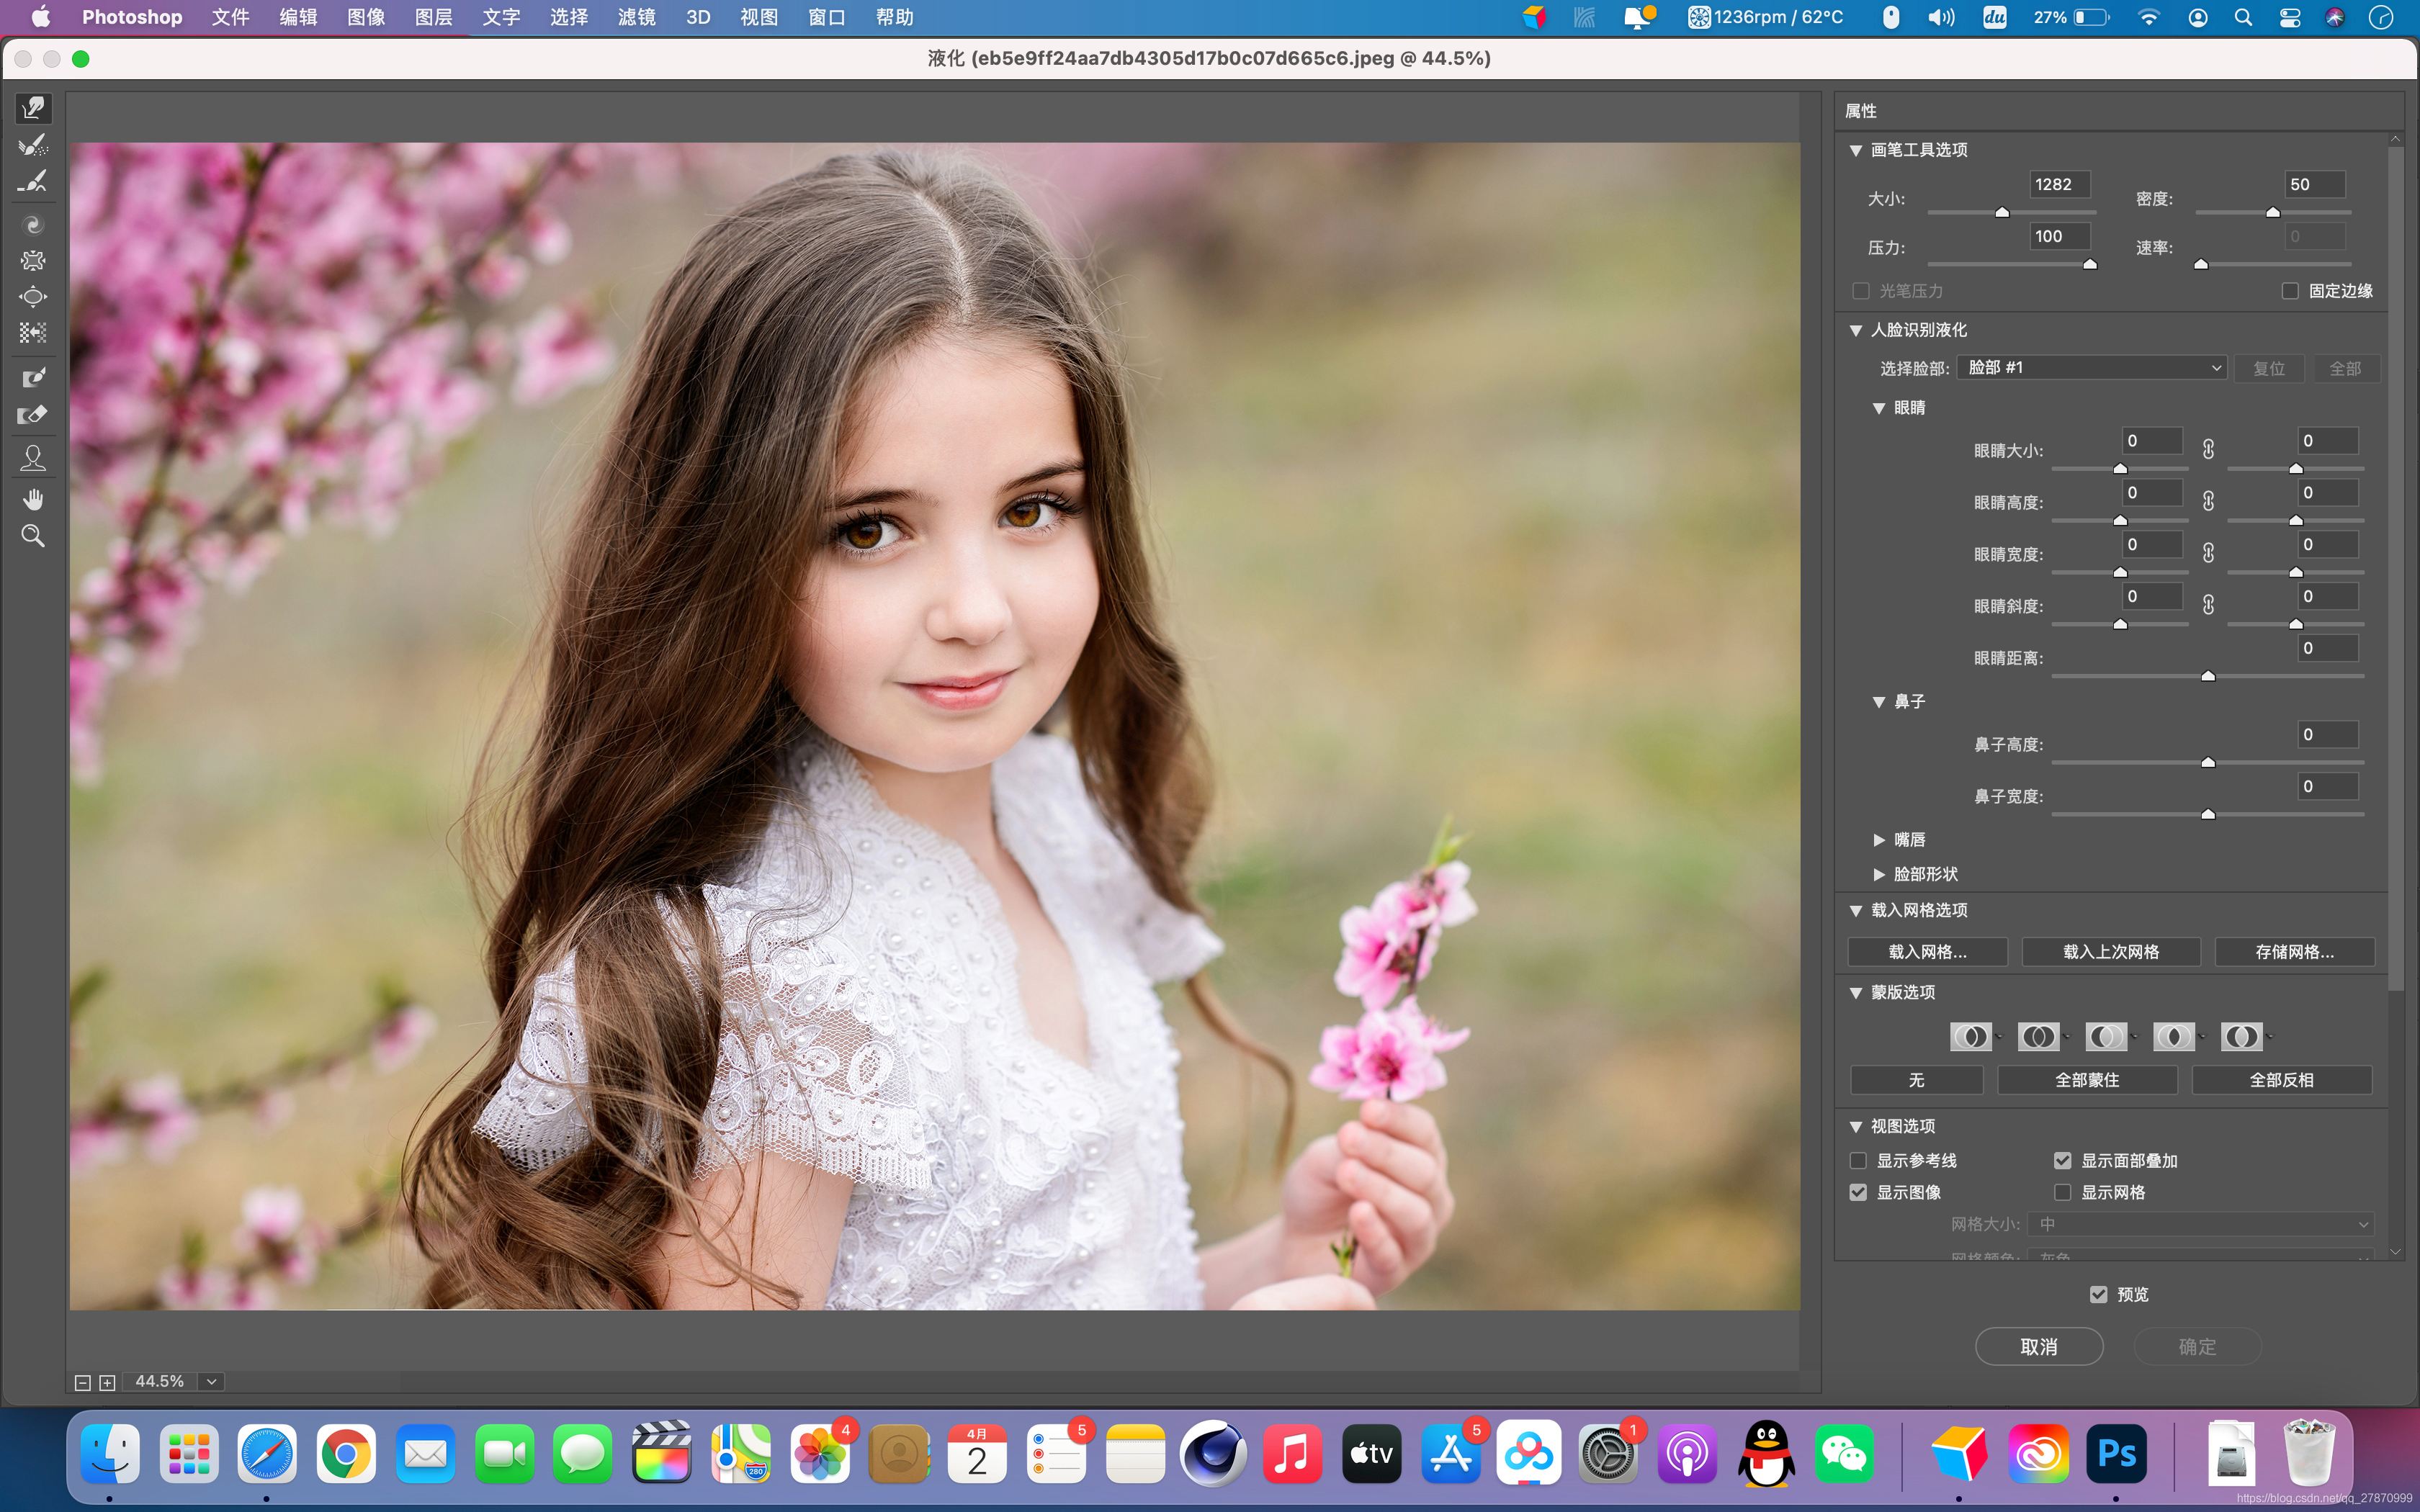This screenshot has height=1512, width=2420.
Task: Click the 全部蒙住 button
Action: coord(2087,1080)
